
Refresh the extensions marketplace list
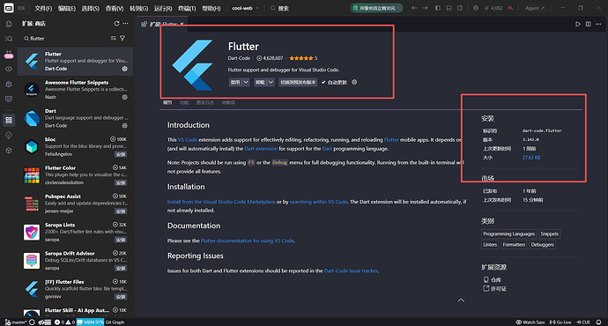[x=116, y=24]
